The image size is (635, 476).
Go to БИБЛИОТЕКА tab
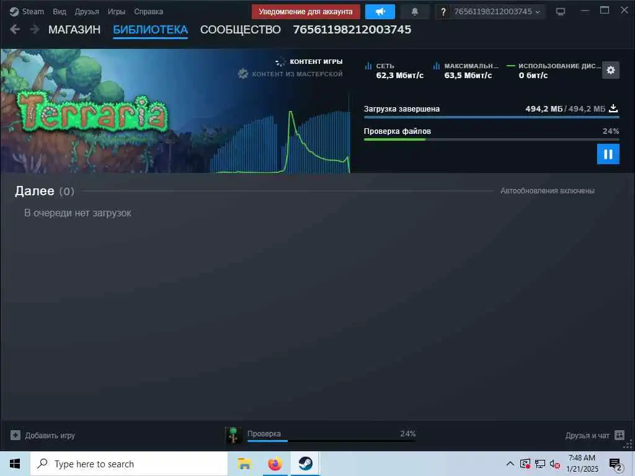(150, 30)
